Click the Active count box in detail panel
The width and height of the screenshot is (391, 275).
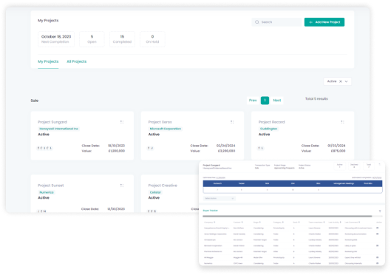tap(340, 166)
